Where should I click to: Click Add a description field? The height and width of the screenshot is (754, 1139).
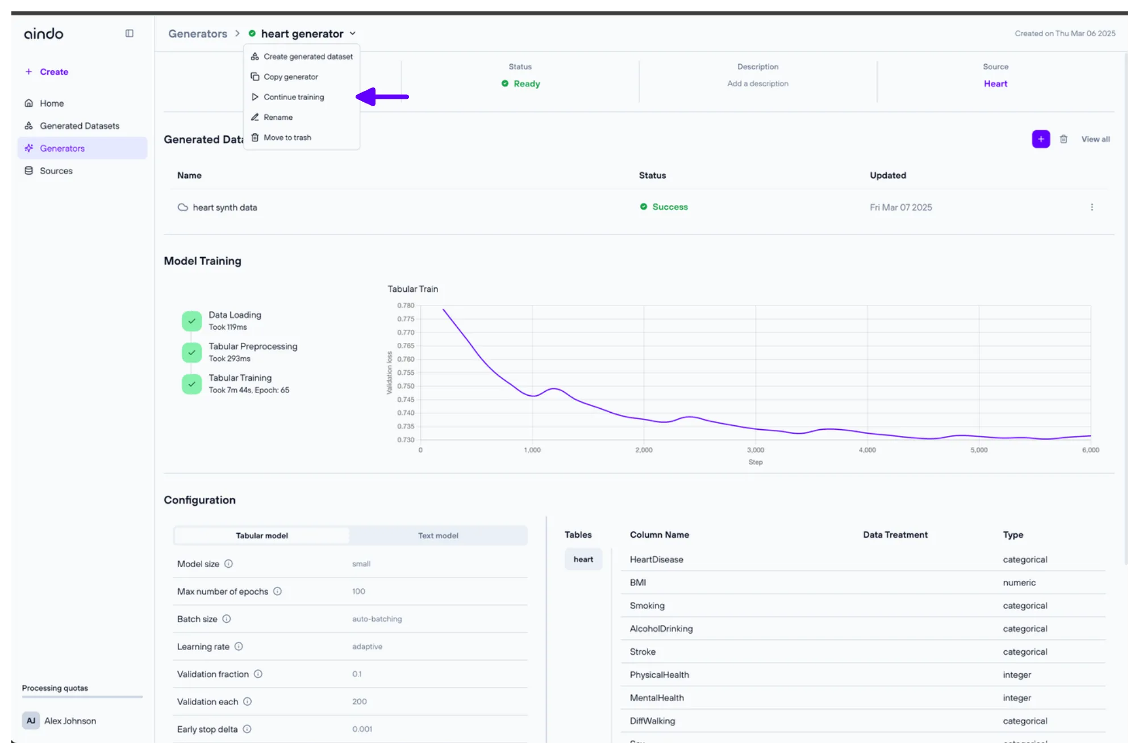tap(758, 83)
